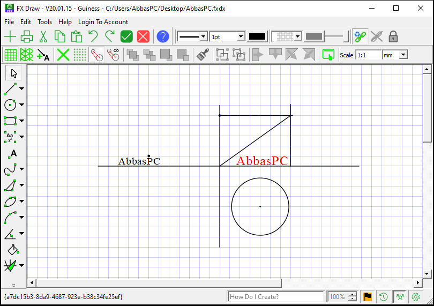Click the Scale 1:1 input field
434x306 pixels.
click(x=368, y=55)
